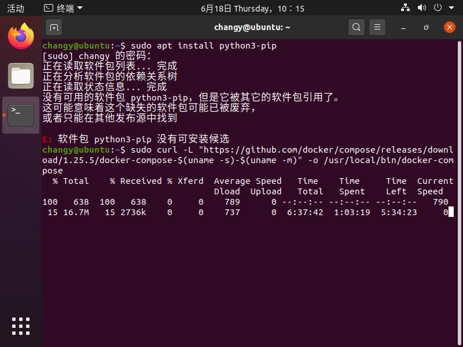Click the 'pose' wrapped command line
This screenshot has width=463, height=347.
[53, 171]
